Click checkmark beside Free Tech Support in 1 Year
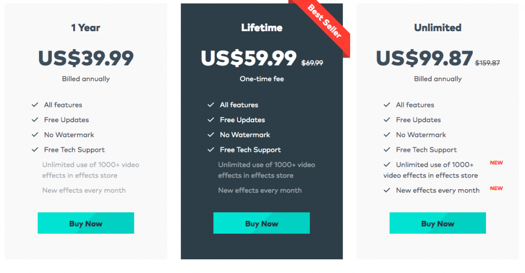Viewport: 525px width, 273px height. [x=35, y=150]
